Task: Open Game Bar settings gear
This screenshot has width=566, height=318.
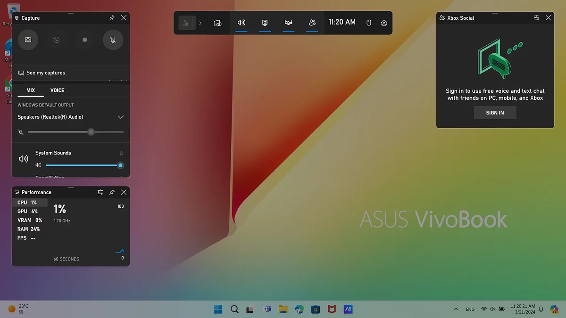Action: click(x=384, y=23)
